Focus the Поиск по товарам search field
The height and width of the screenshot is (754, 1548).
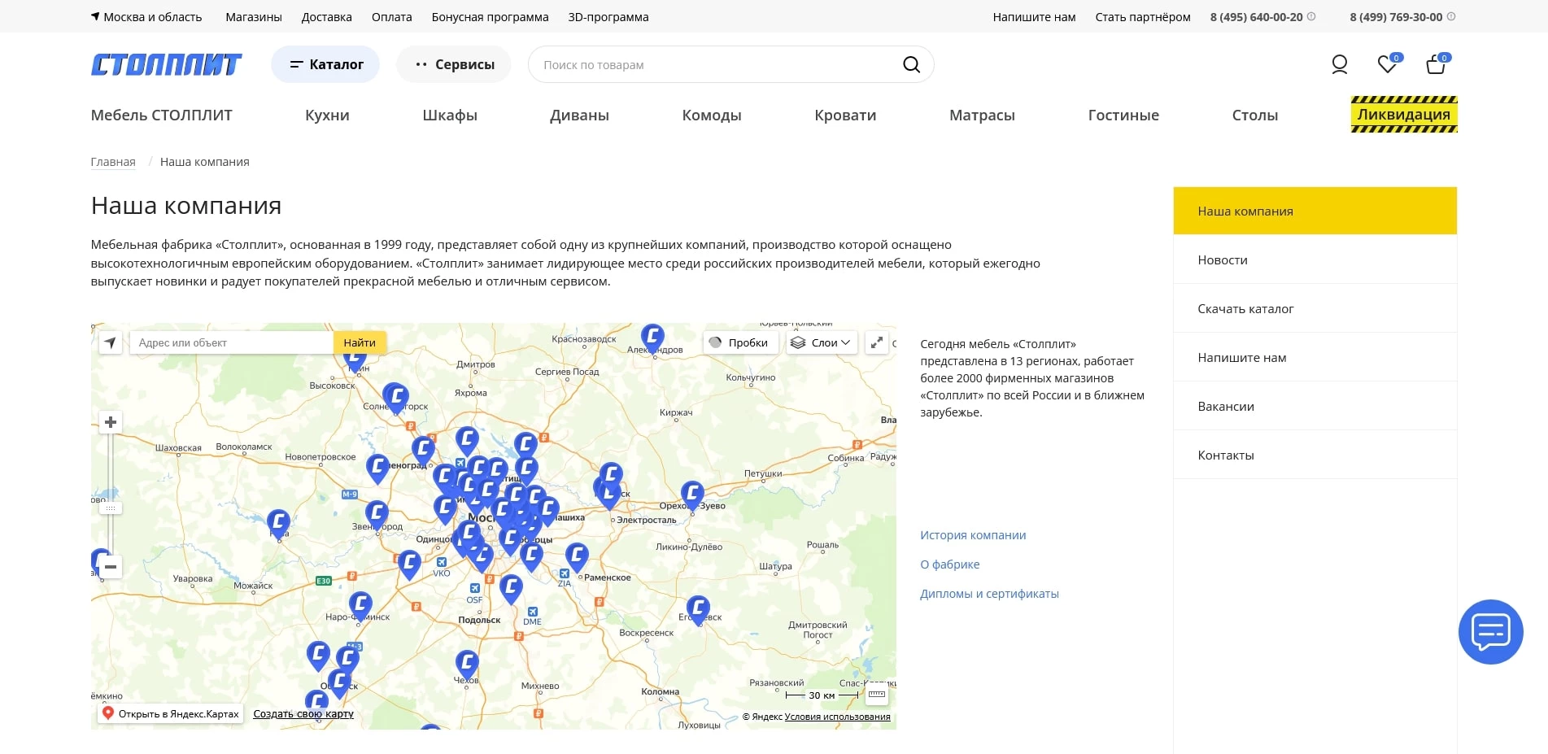(x=716, y=65)
